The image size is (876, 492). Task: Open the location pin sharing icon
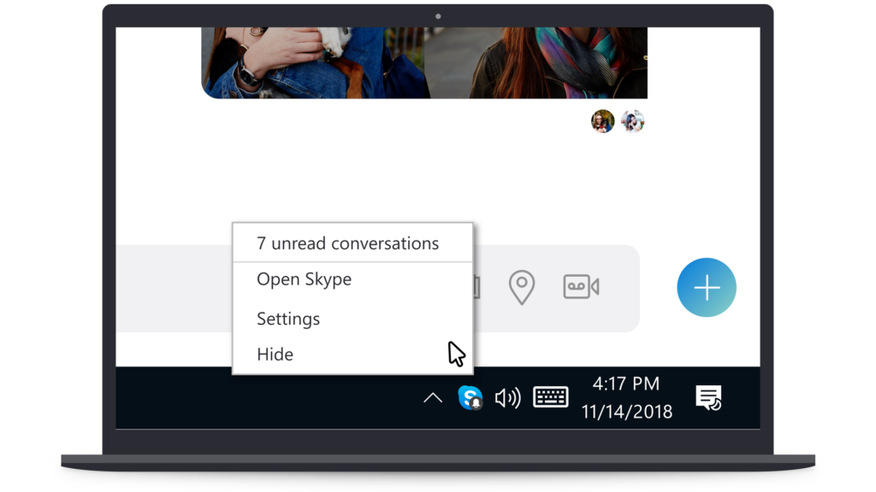point(521,287)
